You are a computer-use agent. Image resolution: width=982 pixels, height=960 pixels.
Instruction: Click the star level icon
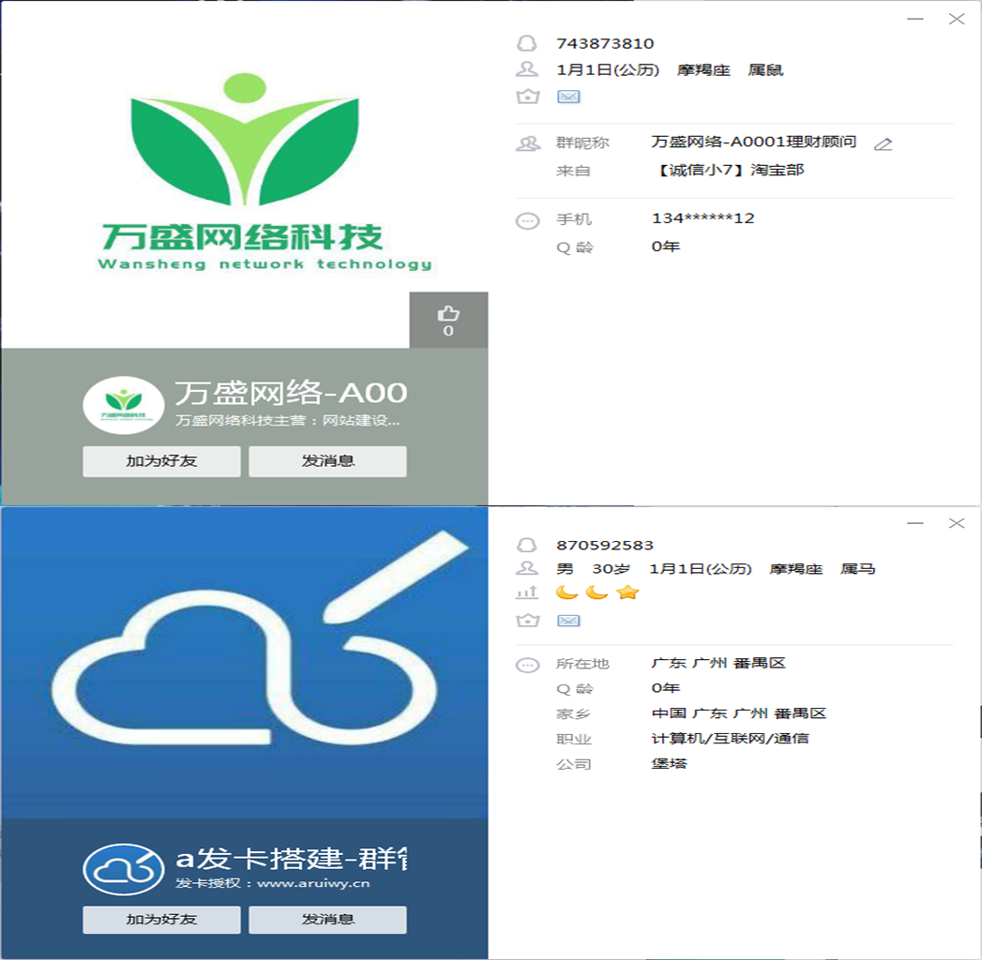click(x=627, y=592)
